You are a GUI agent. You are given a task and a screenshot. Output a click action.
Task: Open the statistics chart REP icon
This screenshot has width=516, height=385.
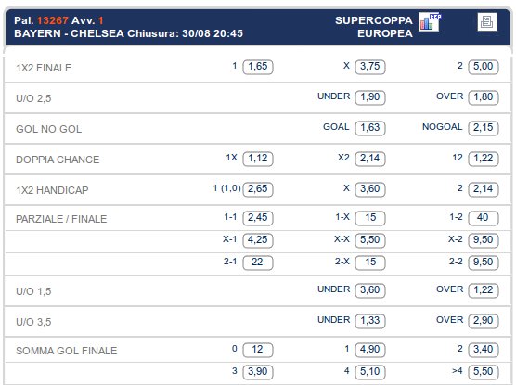pyautogui.click(x=429, y=22)
